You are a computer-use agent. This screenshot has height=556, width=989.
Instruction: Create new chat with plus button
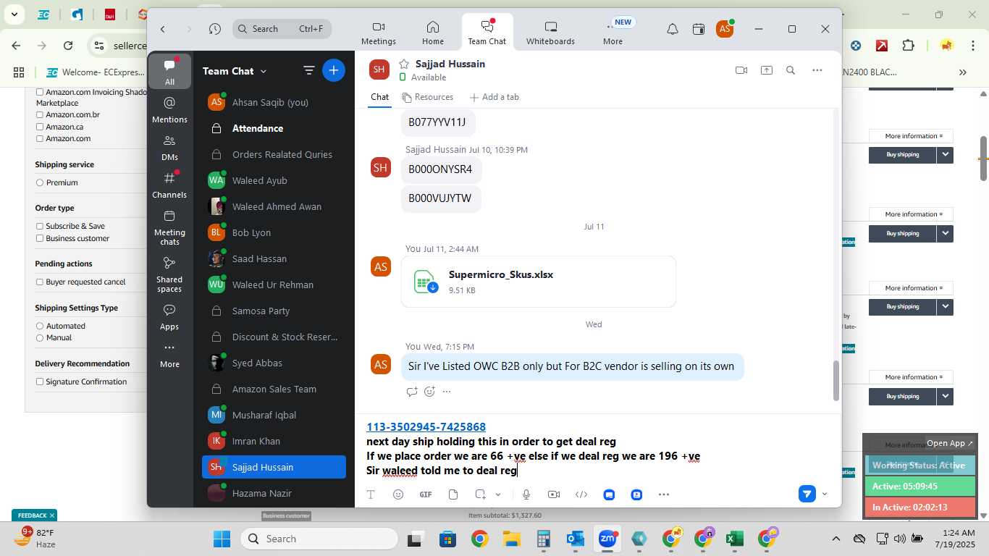point(334,70)
